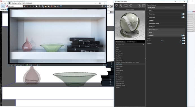Select the SketchUp arrow Select tool
This screenshot has height=107, width=195.
(x=3, y=6)
